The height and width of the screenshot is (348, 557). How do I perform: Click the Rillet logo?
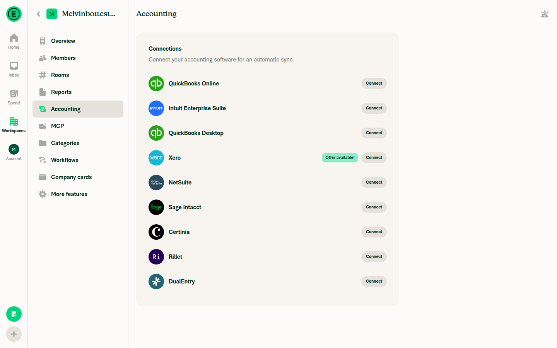coord(156,257)
